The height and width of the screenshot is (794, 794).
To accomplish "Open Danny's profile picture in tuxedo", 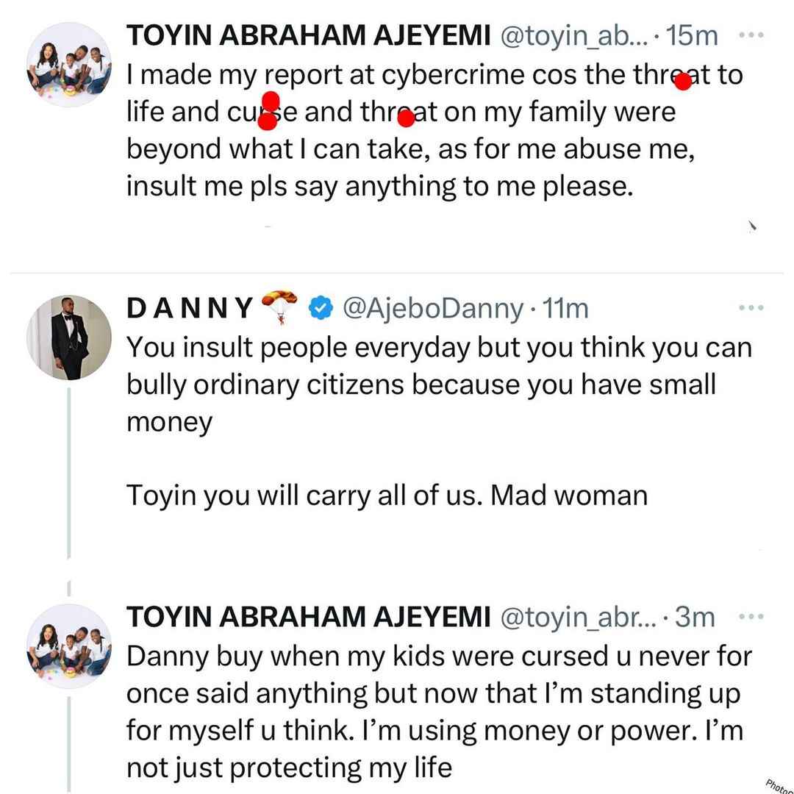I will (x=69, y=337).
